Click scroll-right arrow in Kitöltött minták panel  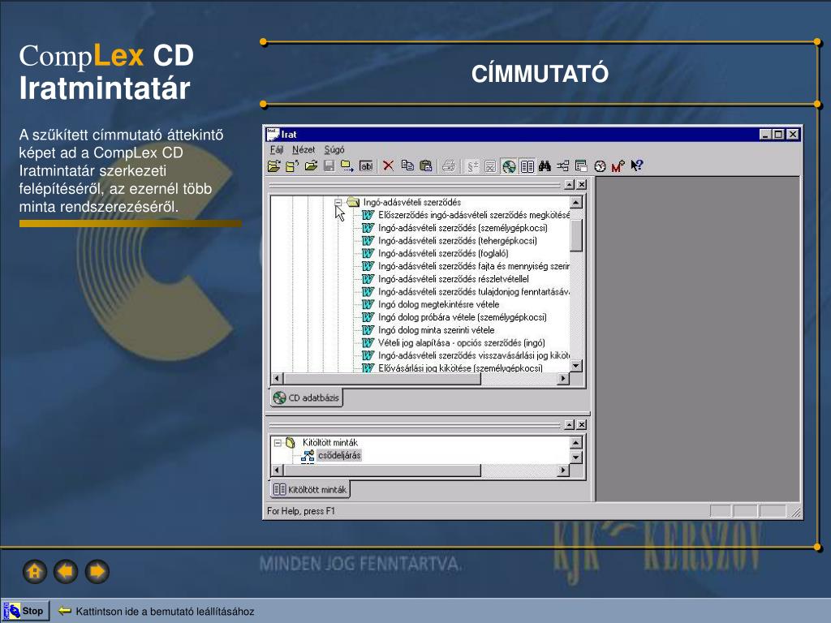point(563,470)
